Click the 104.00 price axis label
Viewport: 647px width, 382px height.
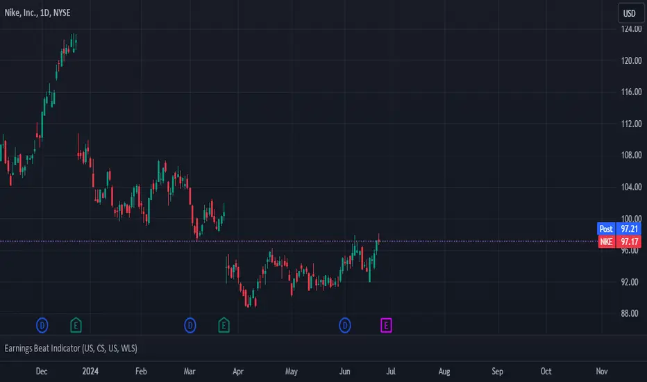[x=631, y=187]
